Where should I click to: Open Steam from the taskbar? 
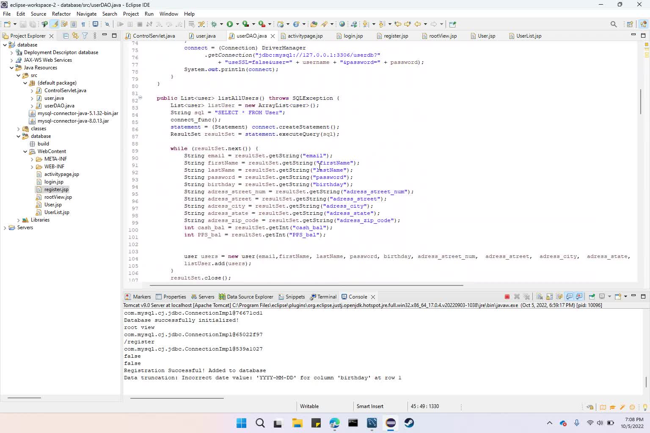click(409, 423)
